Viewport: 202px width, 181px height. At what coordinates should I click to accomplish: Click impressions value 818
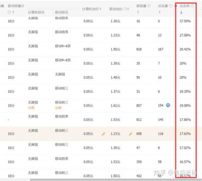pyautogui.click(x=139, y=49)
